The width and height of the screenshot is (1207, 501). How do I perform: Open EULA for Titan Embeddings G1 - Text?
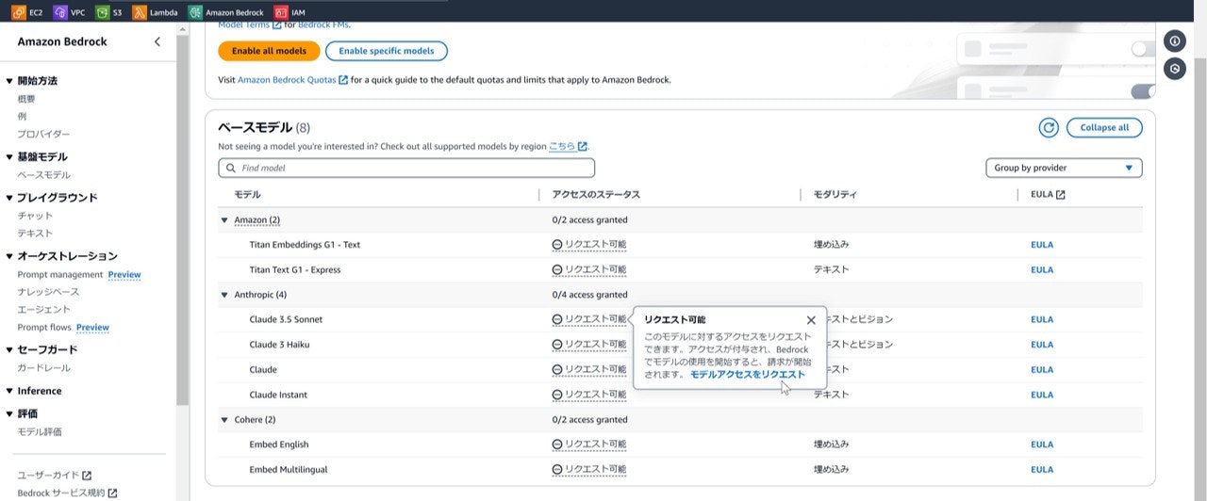[x=1042, y=245]
